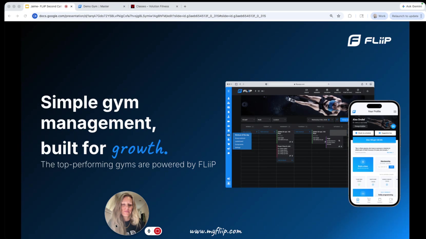Tap the 'Book a class' tile on phone
Screen dimensions: 426x239
pyautogui.click(x=363, y=164)
